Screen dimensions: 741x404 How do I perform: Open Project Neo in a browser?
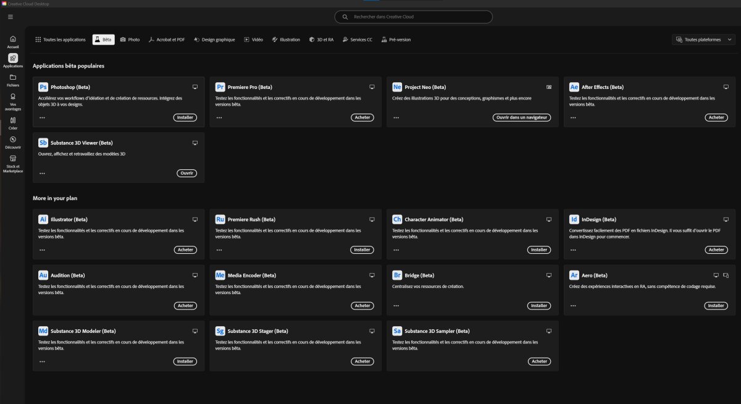522,117
